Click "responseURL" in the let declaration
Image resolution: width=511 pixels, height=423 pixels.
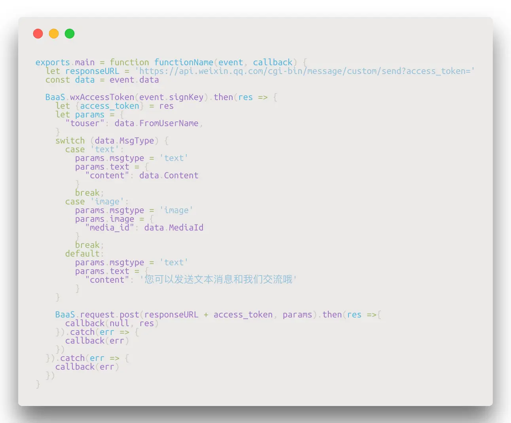(92, 71)
